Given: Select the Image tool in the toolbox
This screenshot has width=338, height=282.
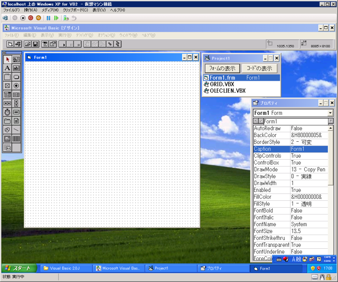Looking at the screenshot, I should pyautogui.click(x=7, y=139).
